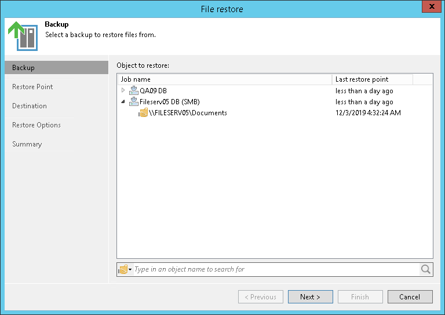The width and height of the screenshot is (445, 315).
Task: Click the < Previous button
Action: [x=261, y=297]
